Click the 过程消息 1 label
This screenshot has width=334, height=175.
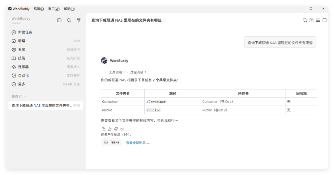(138, 72)
